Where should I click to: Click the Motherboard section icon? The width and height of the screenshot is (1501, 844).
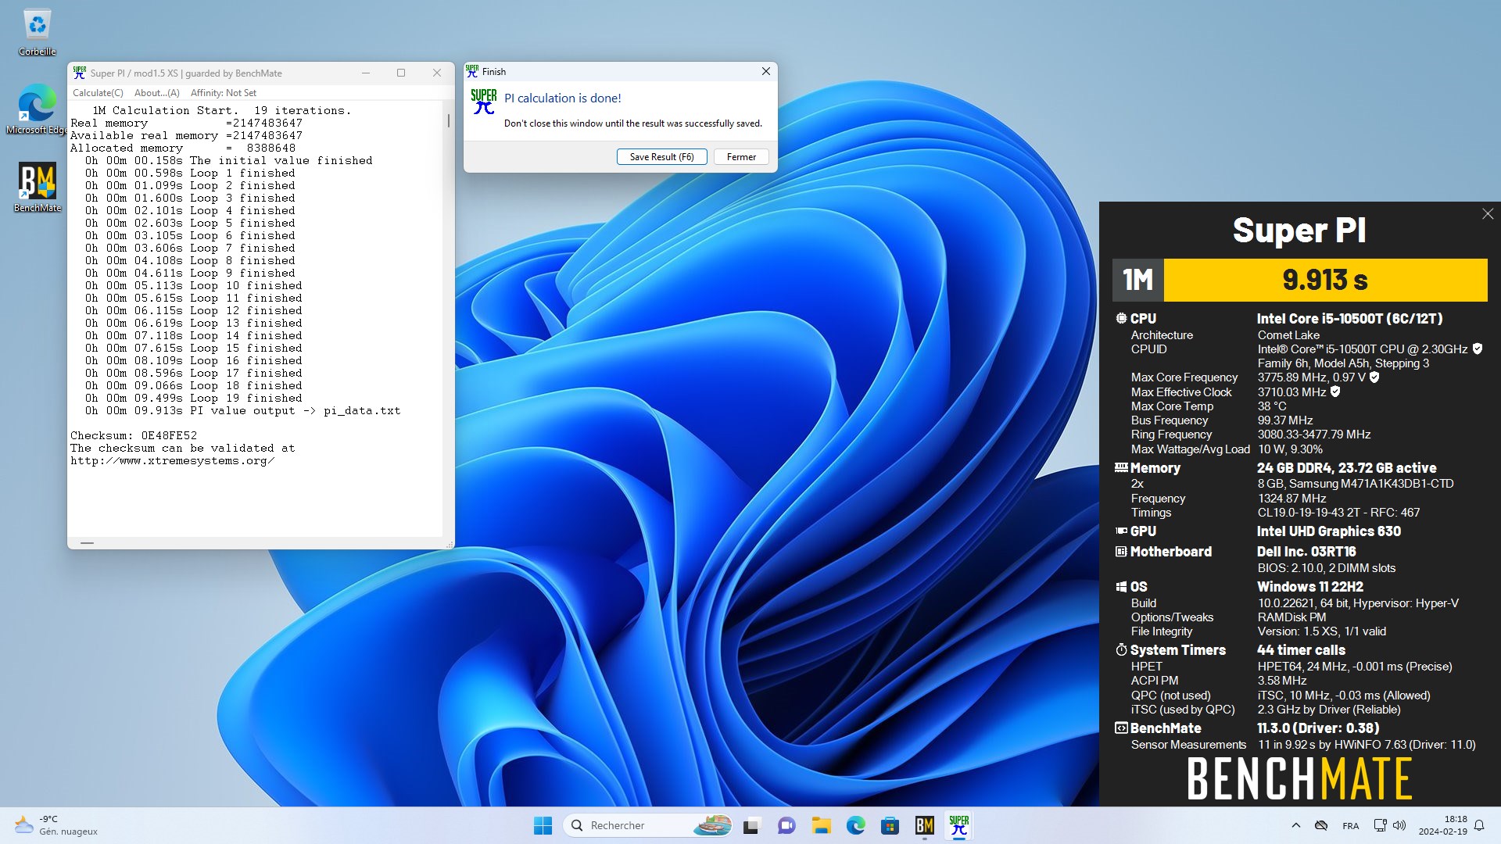coord(1121,551)
